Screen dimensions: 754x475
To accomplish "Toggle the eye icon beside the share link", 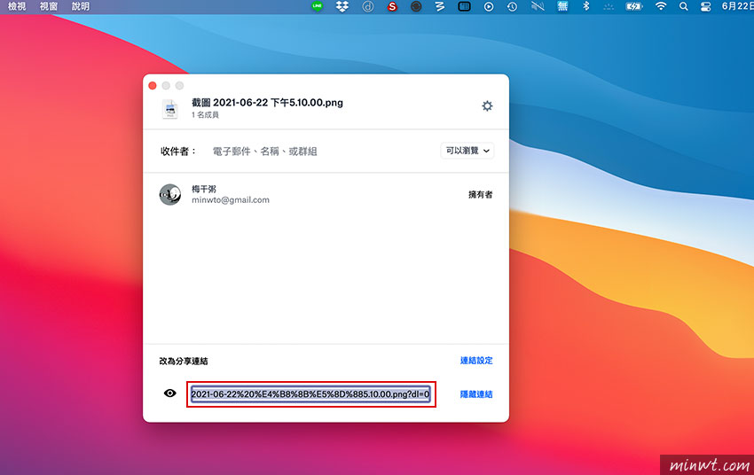I will point(169,393).
